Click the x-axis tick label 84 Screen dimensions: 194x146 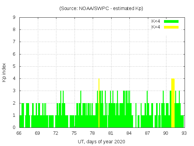tap(129, 133)
